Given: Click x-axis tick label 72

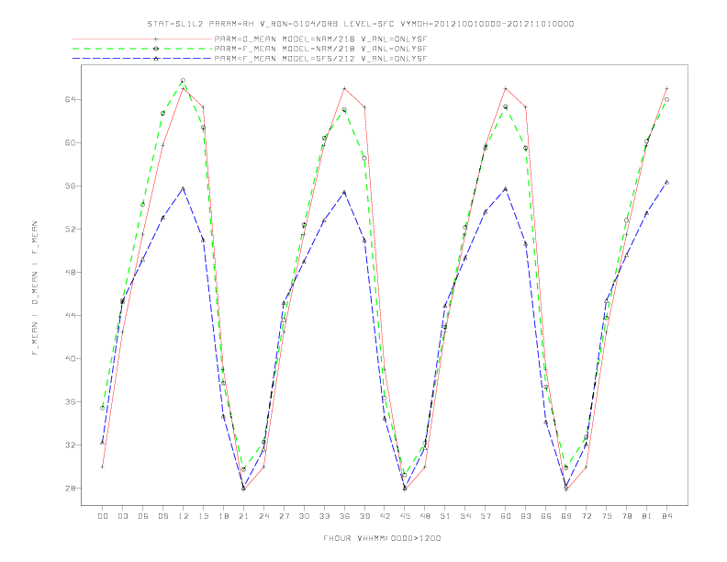Looking at the screenshot, I should coord(587,516).
